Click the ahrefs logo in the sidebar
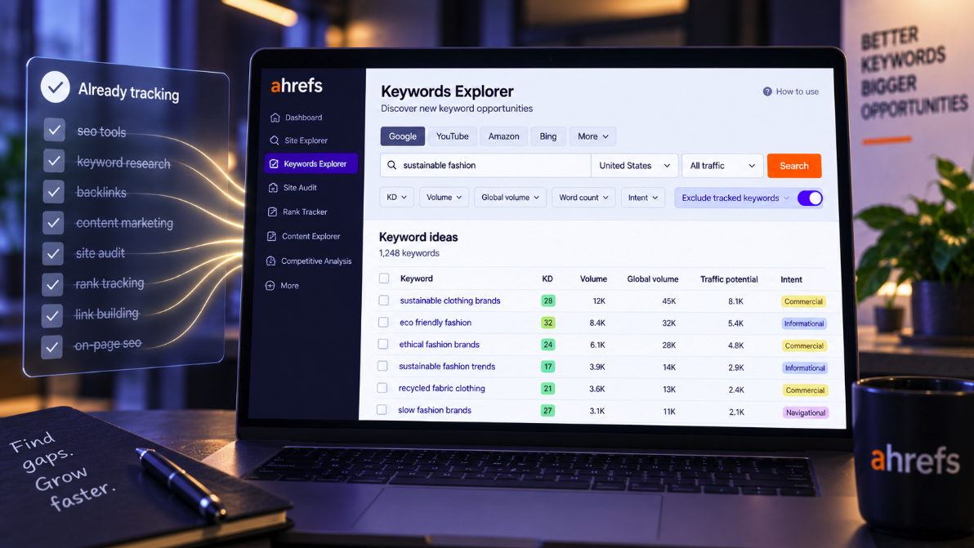 click(x=297, y=85)
